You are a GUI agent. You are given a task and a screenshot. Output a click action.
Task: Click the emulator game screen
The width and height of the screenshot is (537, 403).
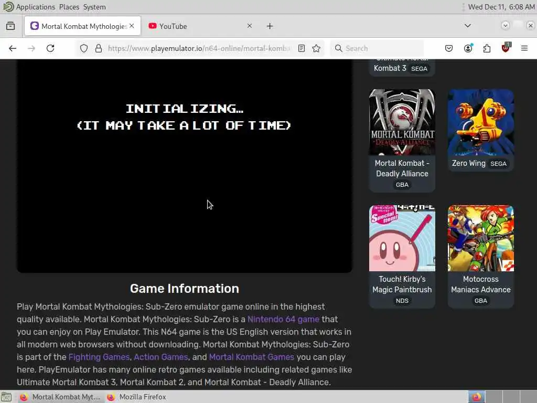pyautogui.click(x=185, y=166)
